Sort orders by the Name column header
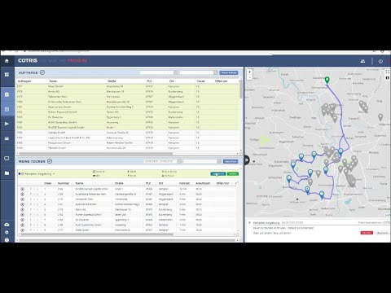Image resolution: width=391 pixels, height=293 pixels. point(53,81)
